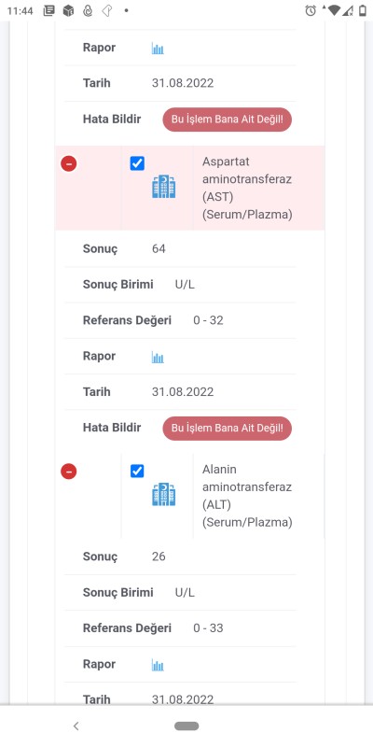Tap AST reference value 0 - 32
This screenshot has height=747, width=373.
pos(208,320)
